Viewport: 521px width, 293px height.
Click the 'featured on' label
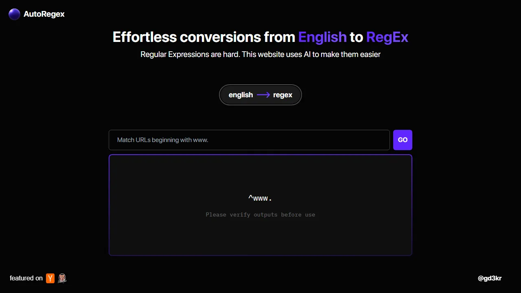[x=26, y=278]
